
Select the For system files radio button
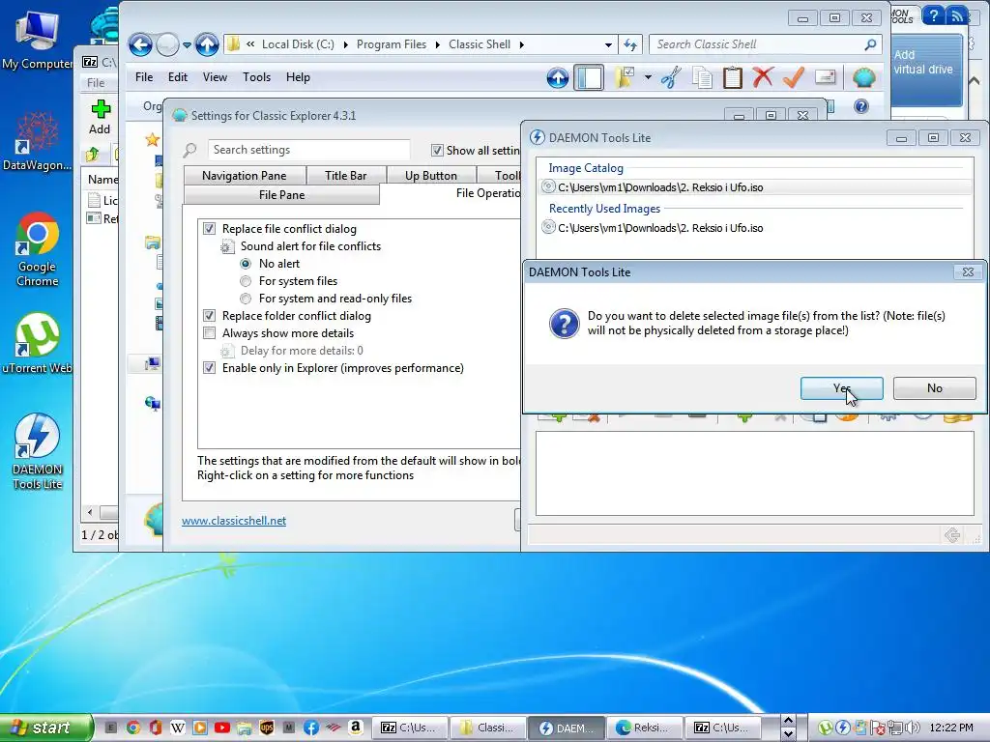click(246, 281)
